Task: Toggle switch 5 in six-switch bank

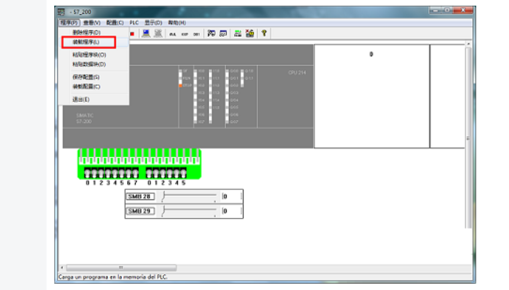Action: (184, 173)
